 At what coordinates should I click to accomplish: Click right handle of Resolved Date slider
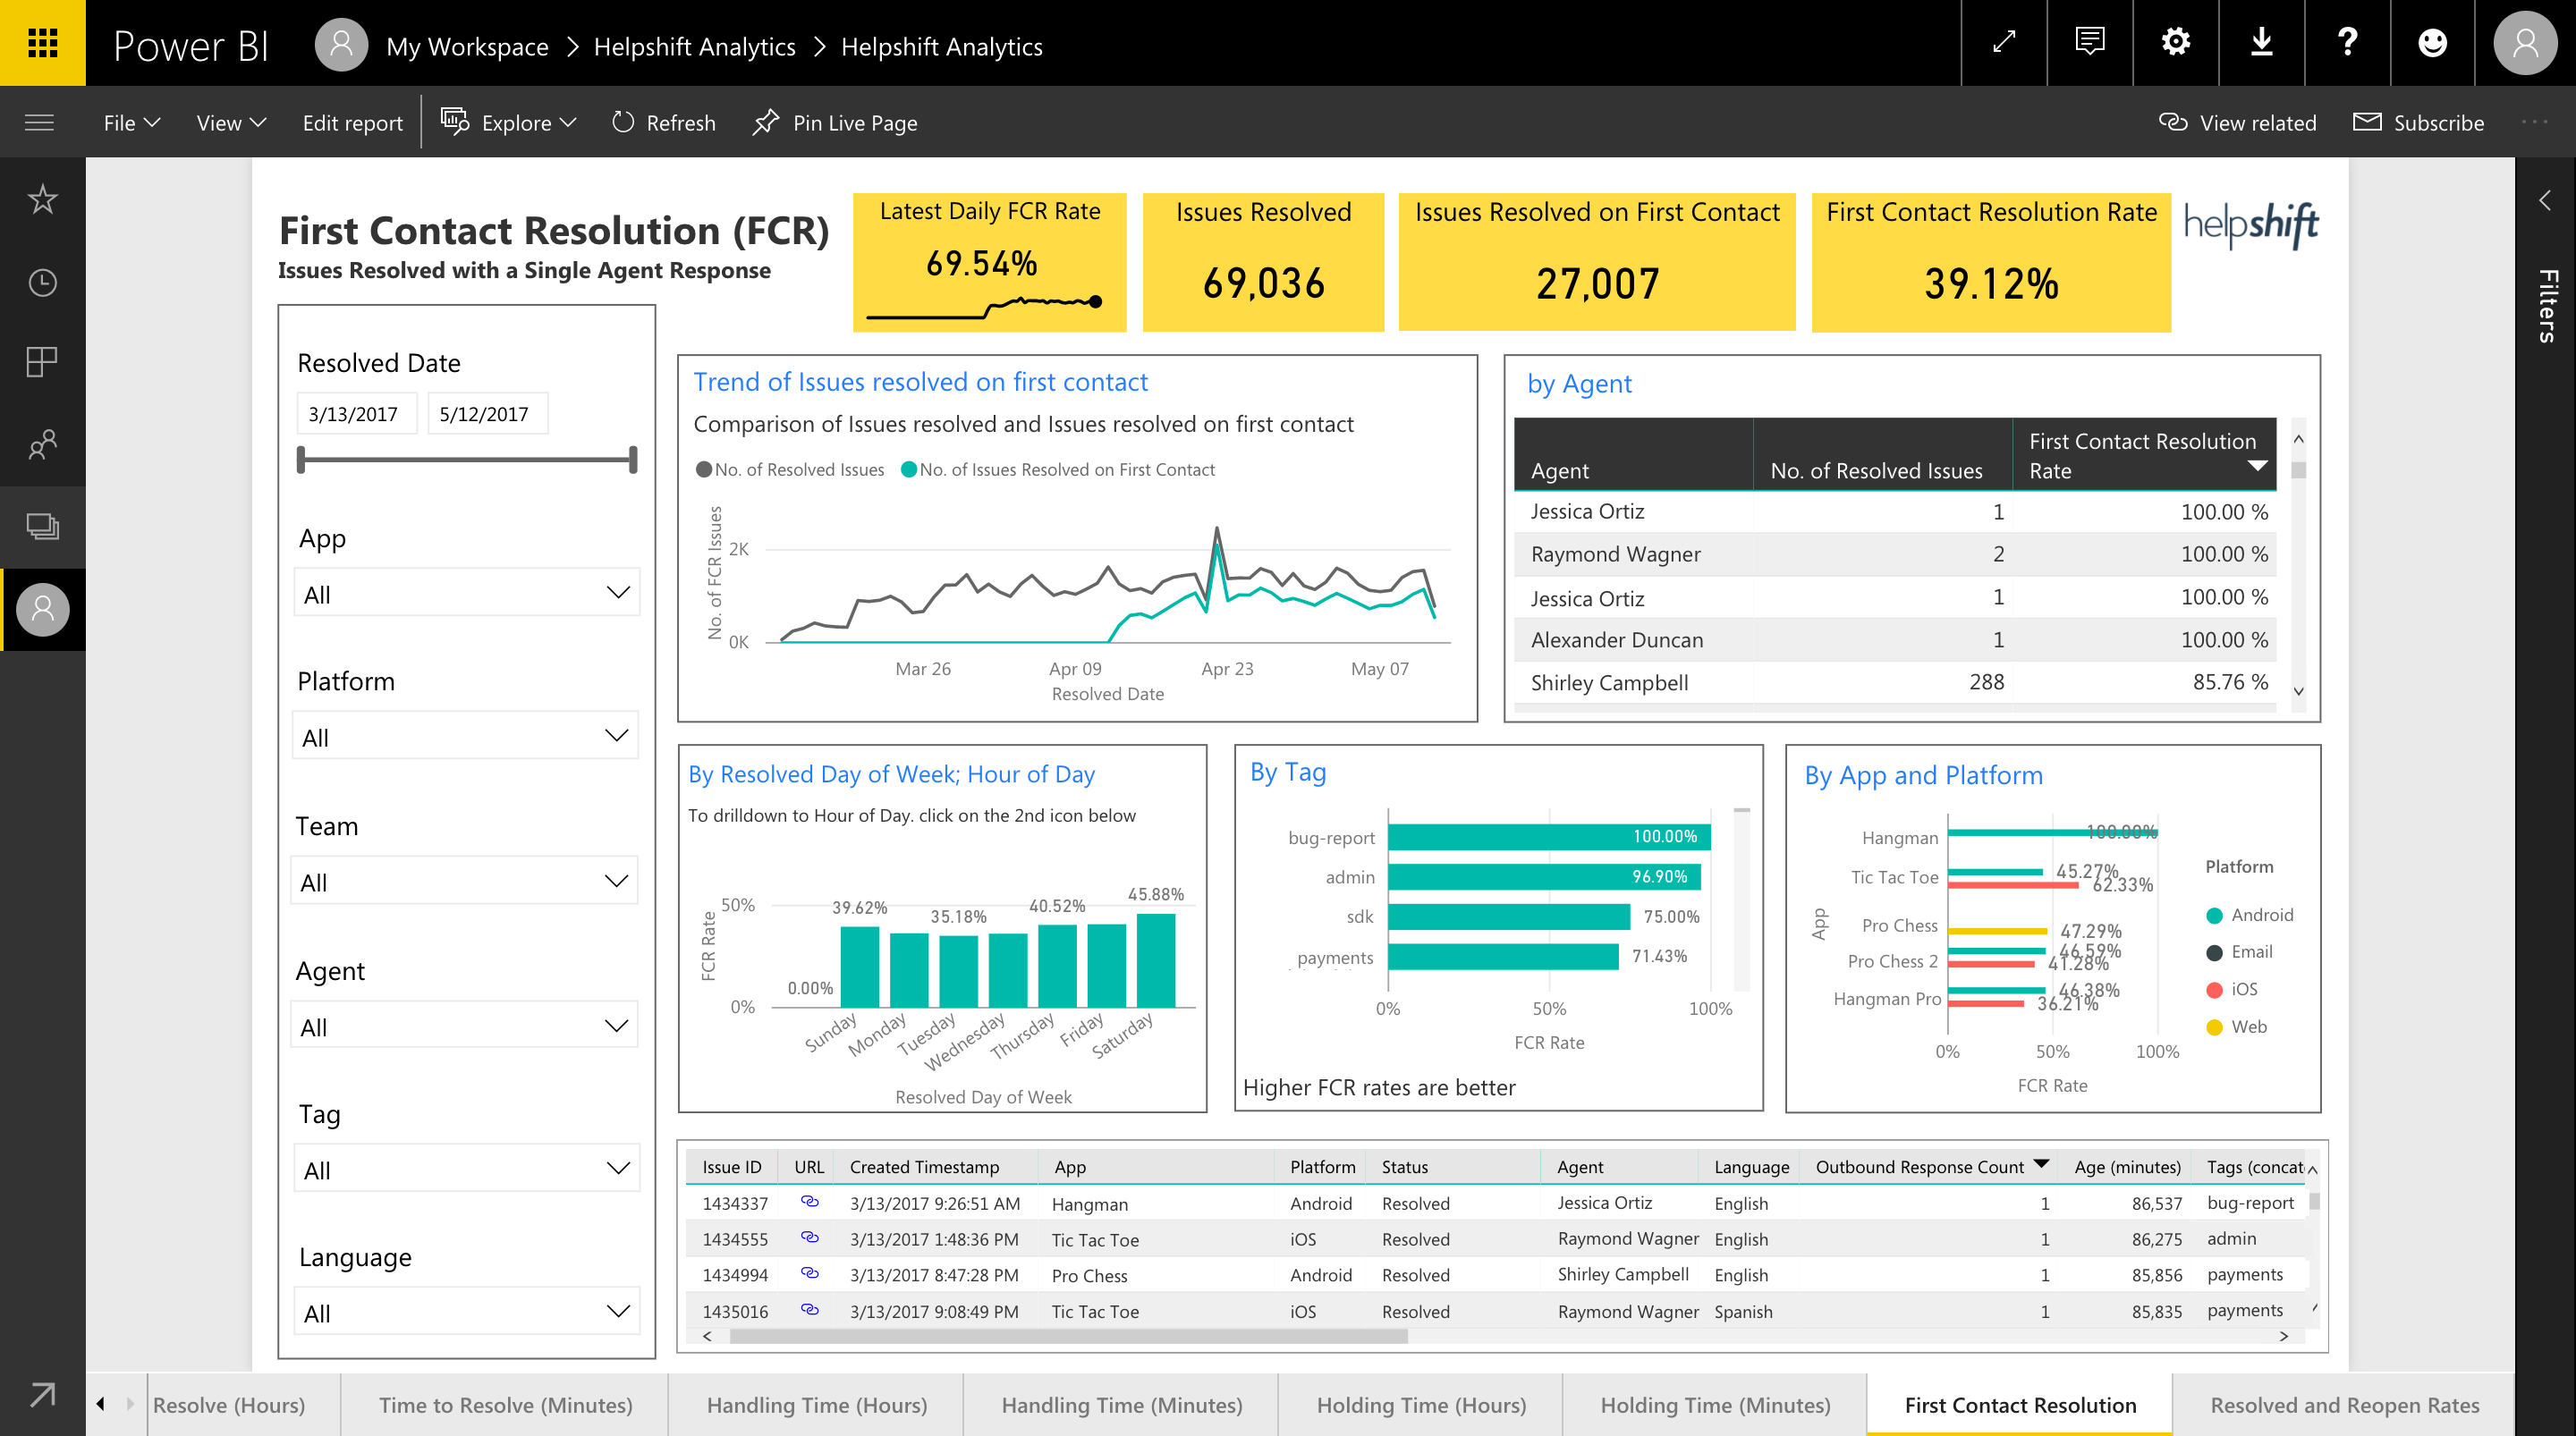633,460
